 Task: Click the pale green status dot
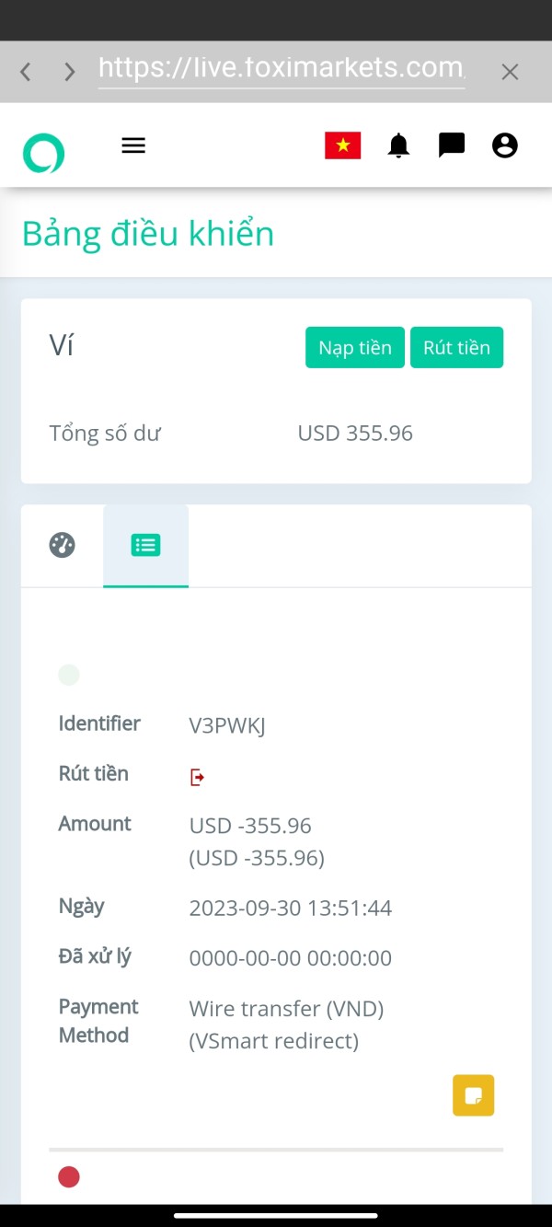click(69, 675)
